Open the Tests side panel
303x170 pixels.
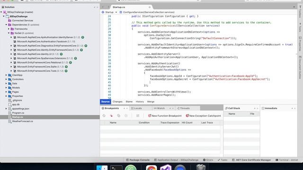point(300,27)
